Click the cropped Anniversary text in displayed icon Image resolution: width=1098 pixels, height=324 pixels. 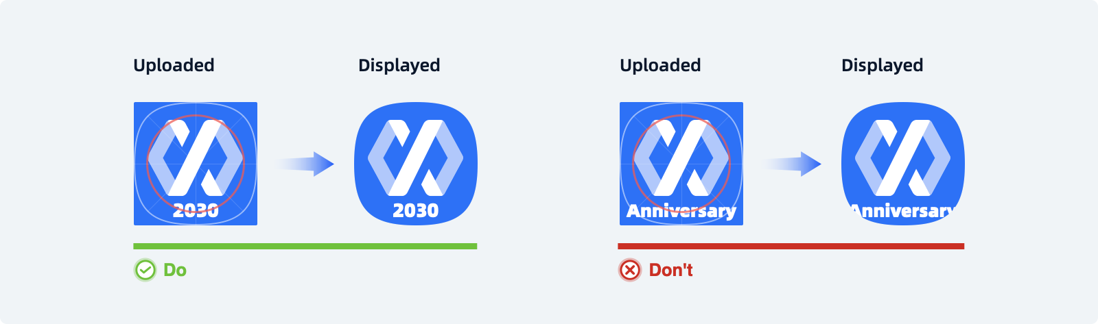coord(903,211)
